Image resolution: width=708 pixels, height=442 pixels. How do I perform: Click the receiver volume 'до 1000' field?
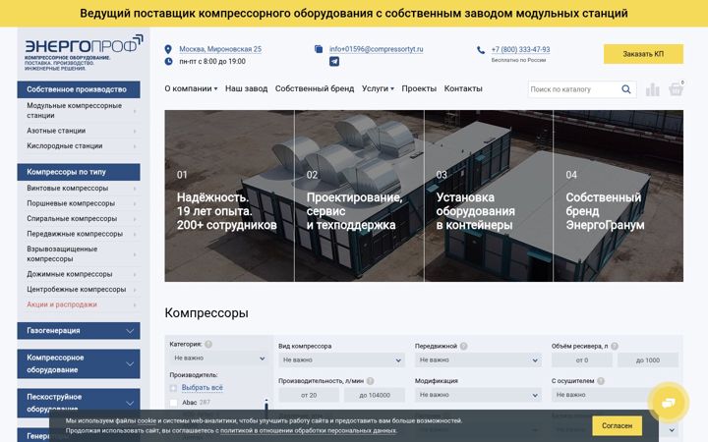tap(648, 359)
